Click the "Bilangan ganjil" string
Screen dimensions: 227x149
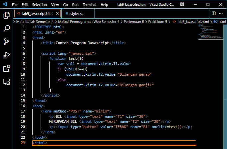136,85
